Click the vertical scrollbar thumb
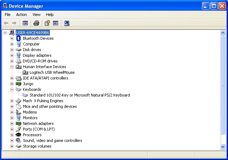Viewport: 228px width, 160px height. tap(223, 85)
